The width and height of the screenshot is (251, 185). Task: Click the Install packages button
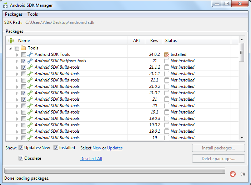point(219,148)
